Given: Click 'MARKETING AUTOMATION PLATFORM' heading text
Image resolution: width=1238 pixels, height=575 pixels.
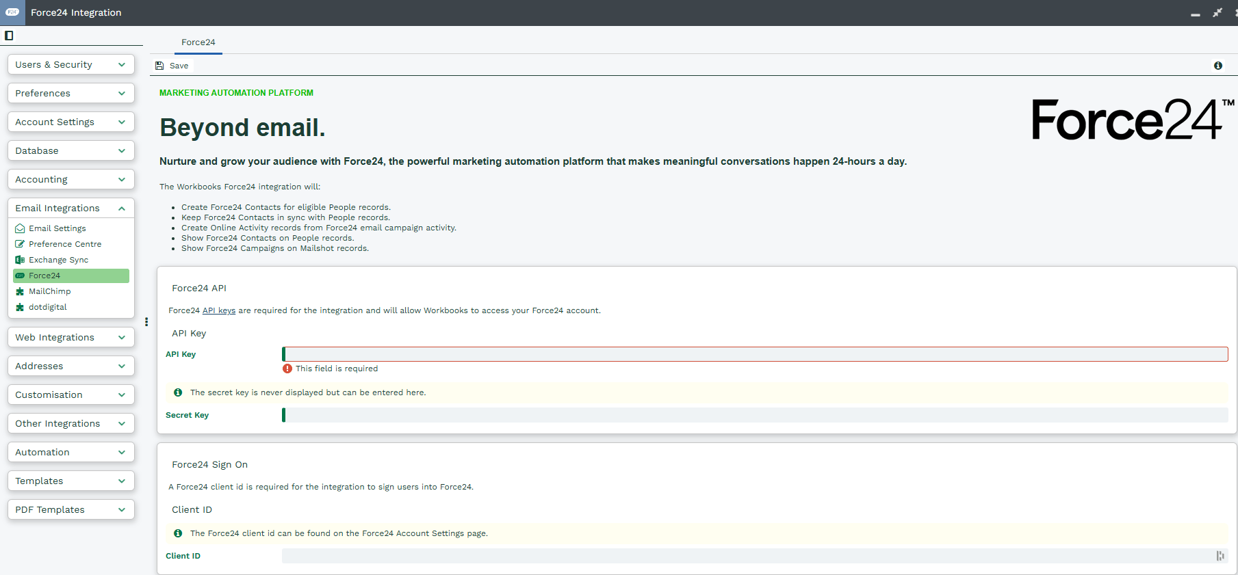Looking at the screenshot, I should coord(236,93).
